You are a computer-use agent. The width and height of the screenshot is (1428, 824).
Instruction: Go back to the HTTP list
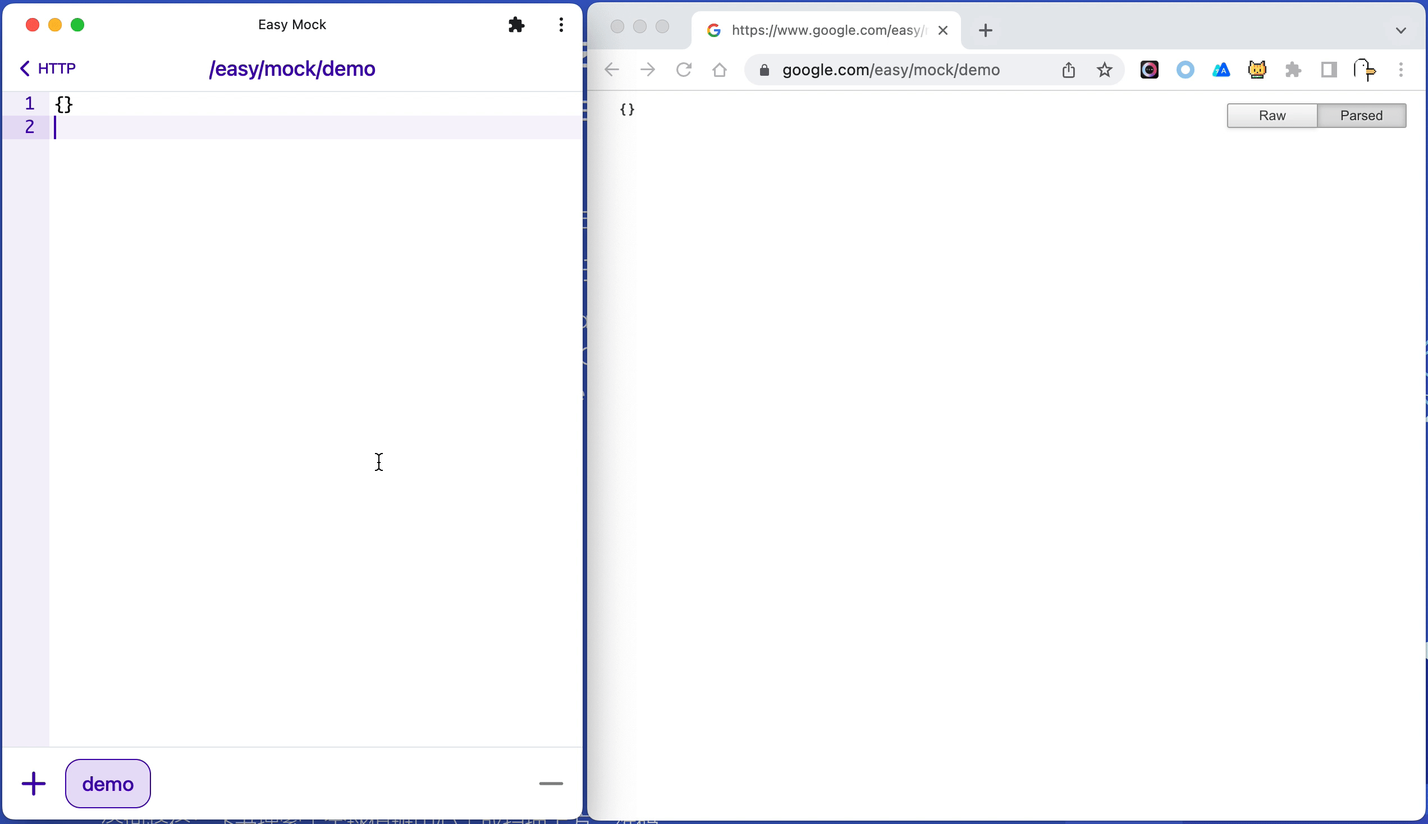[x=48, y=68]
